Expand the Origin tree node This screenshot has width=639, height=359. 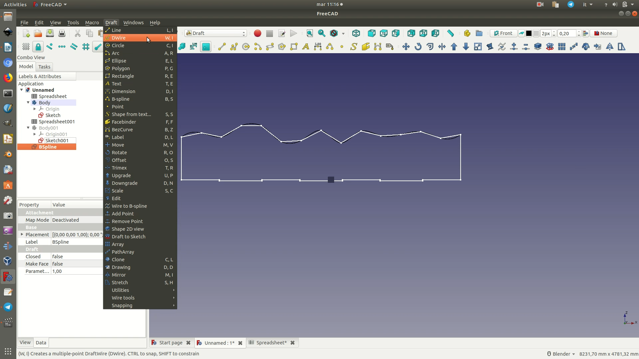coord(35,109)
